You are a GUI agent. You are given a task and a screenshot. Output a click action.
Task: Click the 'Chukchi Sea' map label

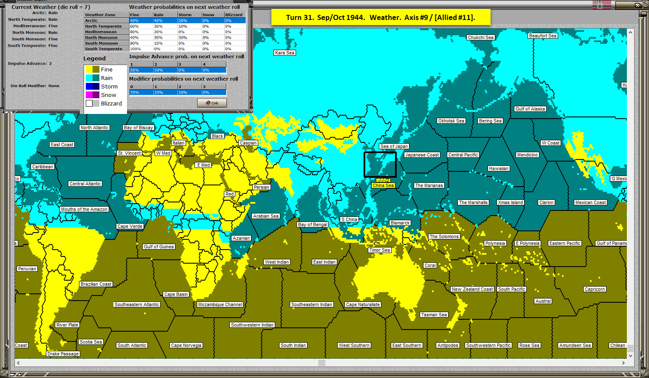coord(481,37)
